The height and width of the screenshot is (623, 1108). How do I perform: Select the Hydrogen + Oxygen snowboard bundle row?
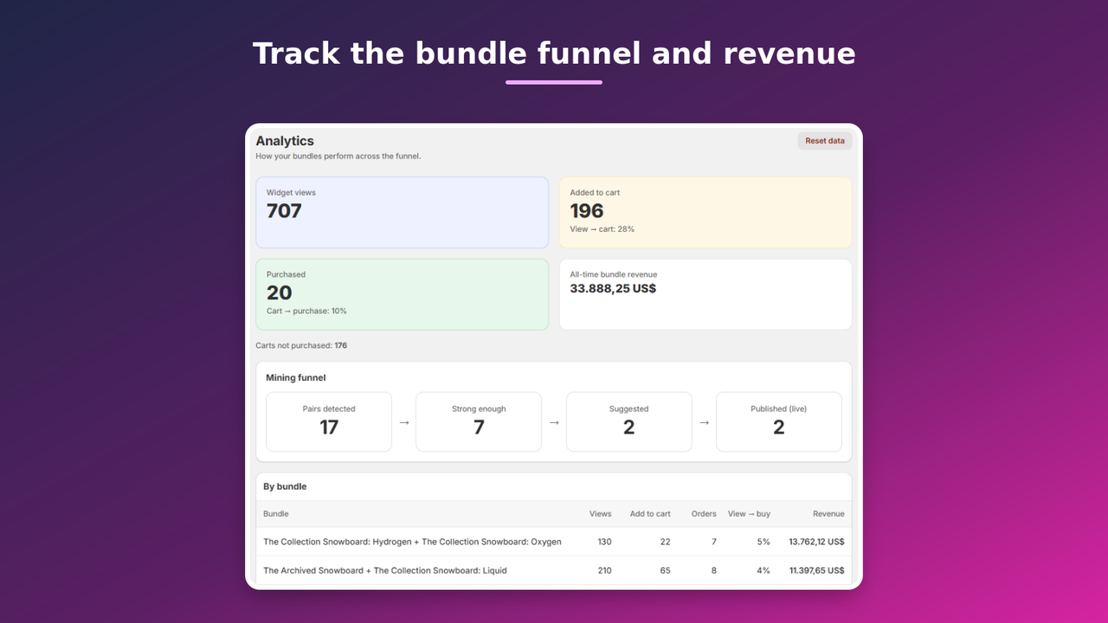pyautogui.click(x=554, y=542)
